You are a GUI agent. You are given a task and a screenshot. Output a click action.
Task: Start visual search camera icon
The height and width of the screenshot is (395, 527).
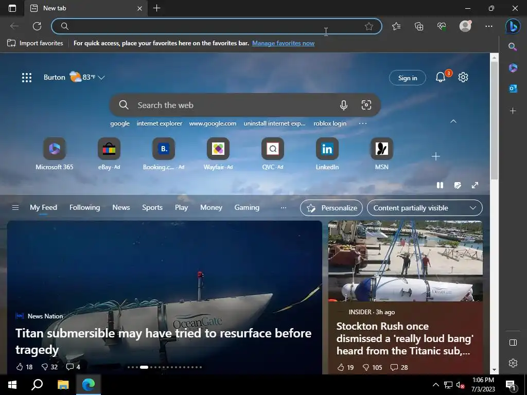(x=366, y=105)
